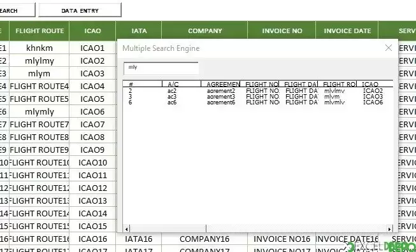The height and width of the screenshot is (252, 416).
Task: Click cell FLIGHT ROUTE4
Action: (39, 86)
